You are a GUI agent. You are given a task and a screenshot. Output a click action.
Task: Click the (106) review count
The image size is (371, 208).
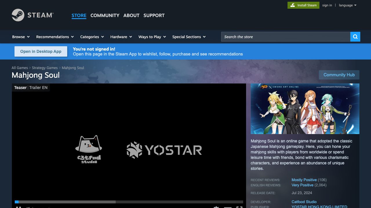(322, 180)
